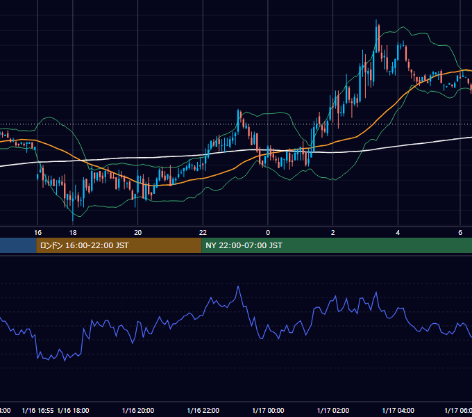The image size is (472, 417).
Task: Click the ロンドン 16:00-22:00 JST session band
Action: point(119,245)
